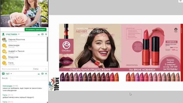Click the OnColour logo on the slide
This screenshot has width=183, height=103.
coord(66,46)
